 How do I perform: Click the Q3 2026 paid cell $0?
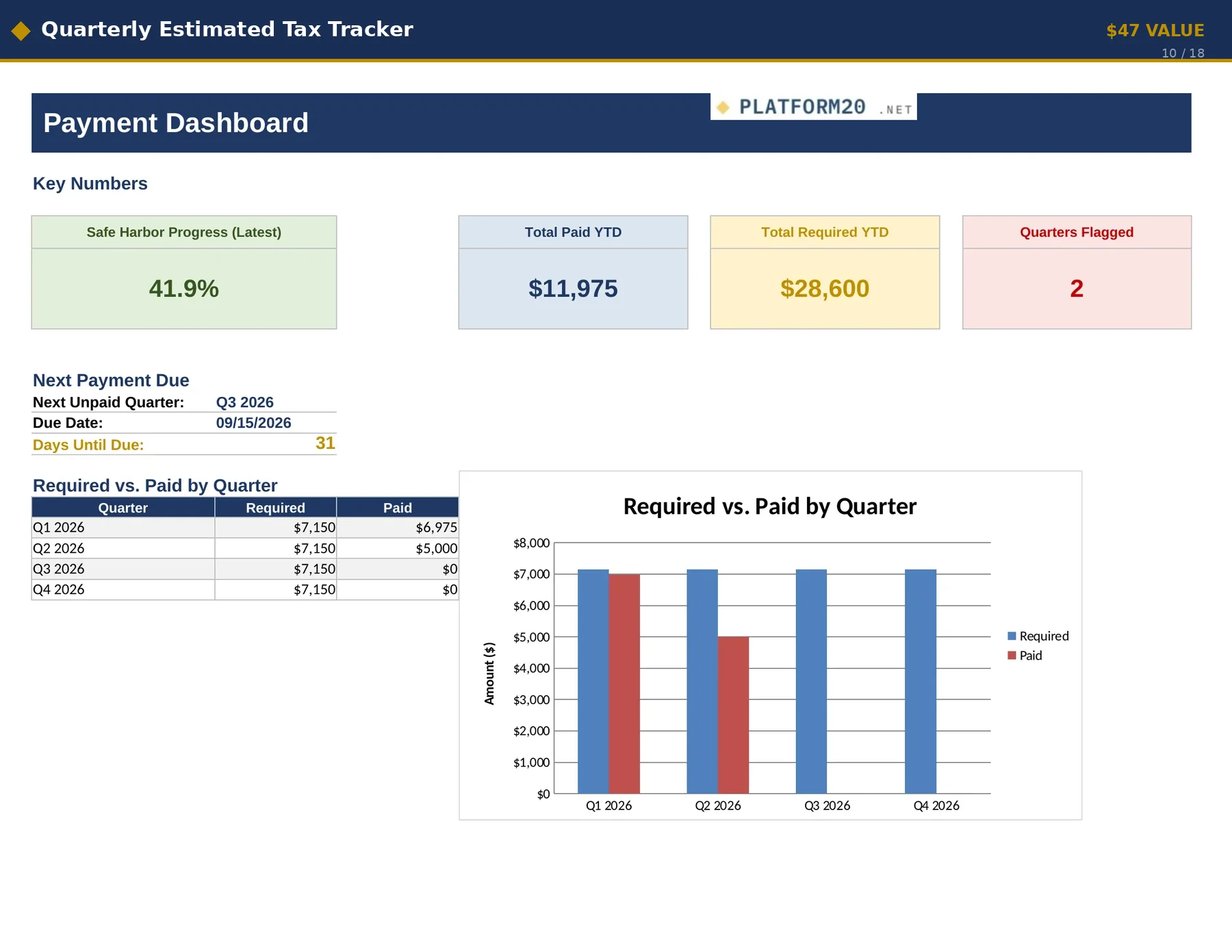398,569
